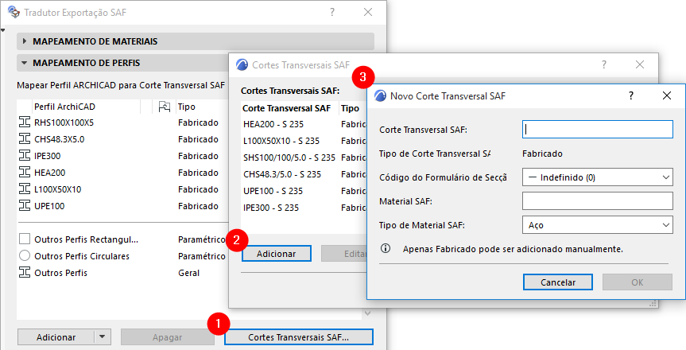Click the Cancelar button

[x=558, y=282]
